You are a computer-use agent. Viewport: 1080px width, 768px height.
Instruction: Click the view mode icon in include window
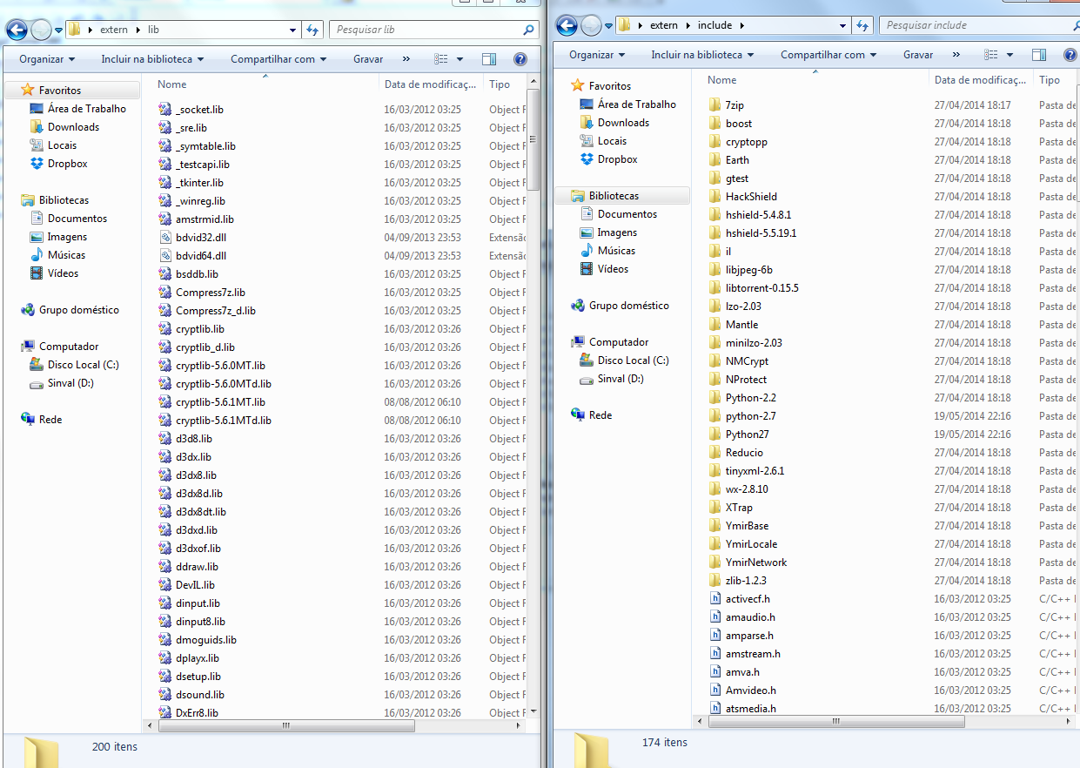point(991,55)
